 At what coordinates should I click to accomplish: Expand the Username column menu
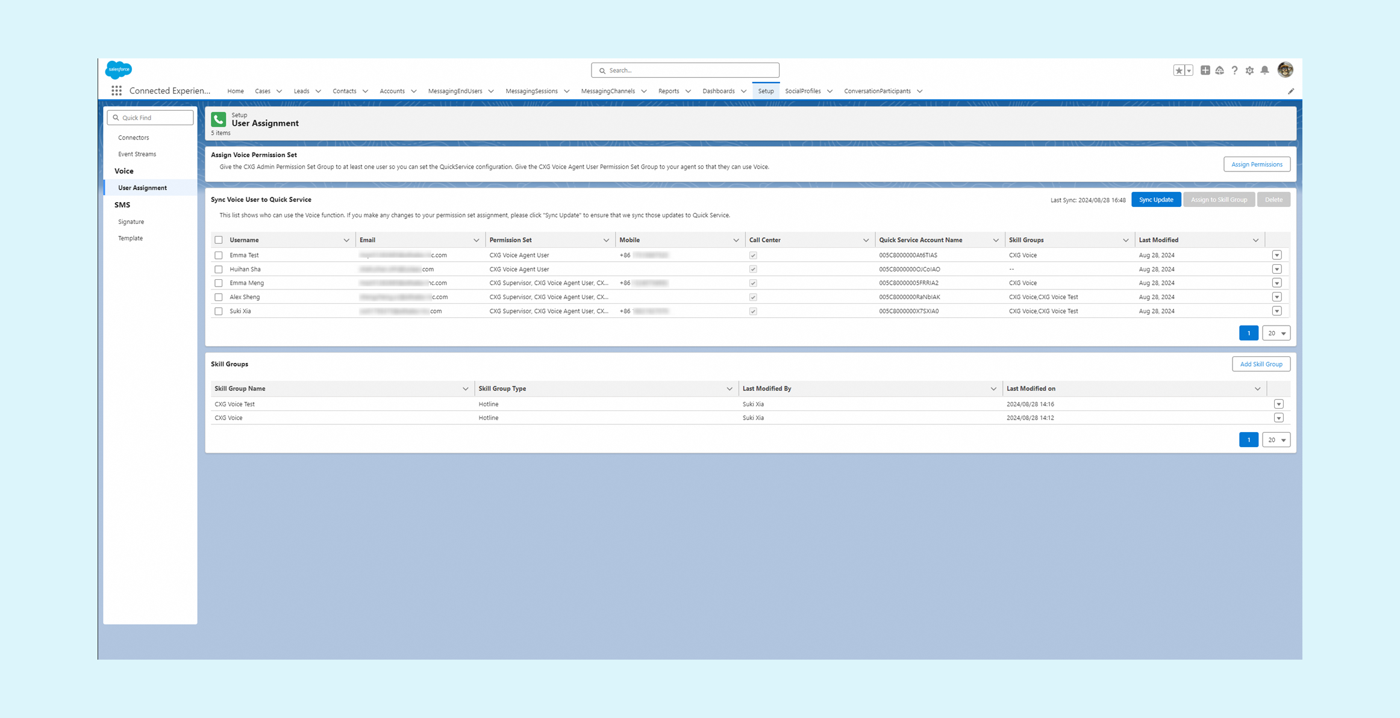[346, 240]
